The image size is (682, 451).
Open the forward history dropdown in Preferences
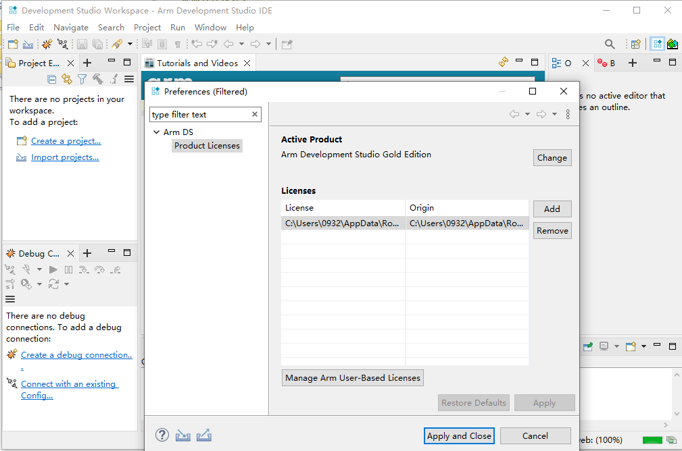click(x=554, y=115)
